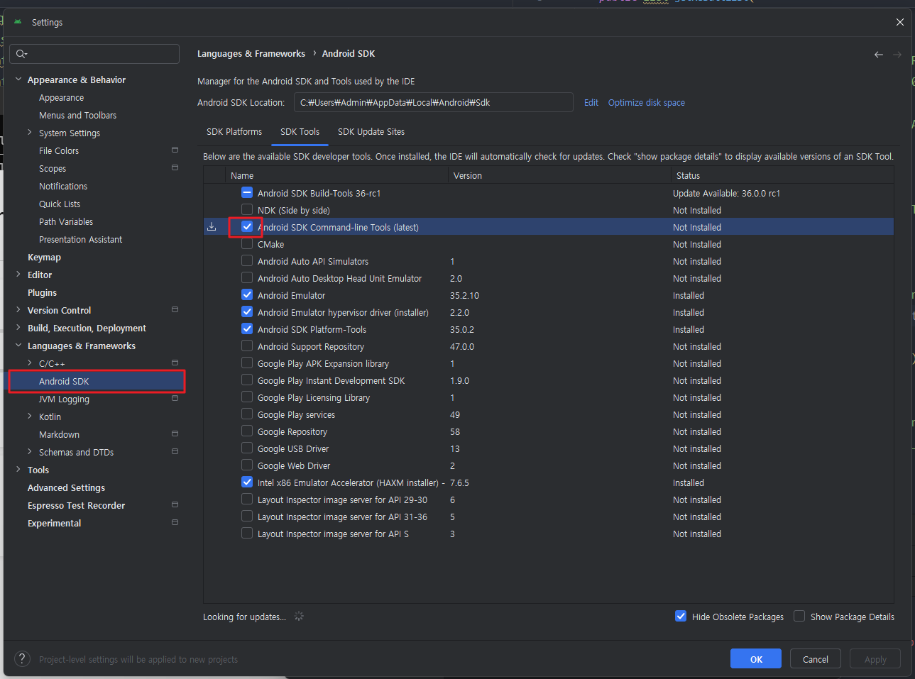
Task: Click the back navigation arrow icon
Action: [879, 55]
